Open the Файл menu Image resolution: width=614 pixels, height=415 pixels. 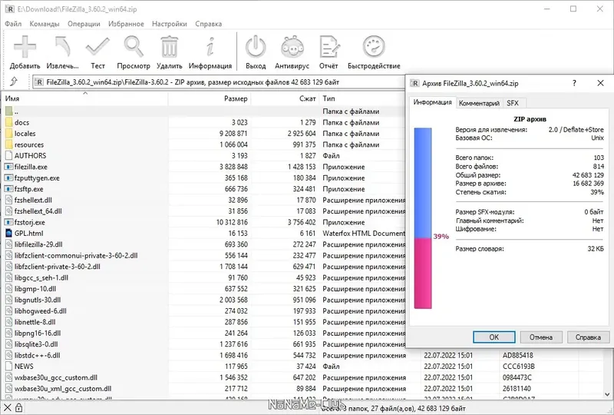(x=13, y=24)
